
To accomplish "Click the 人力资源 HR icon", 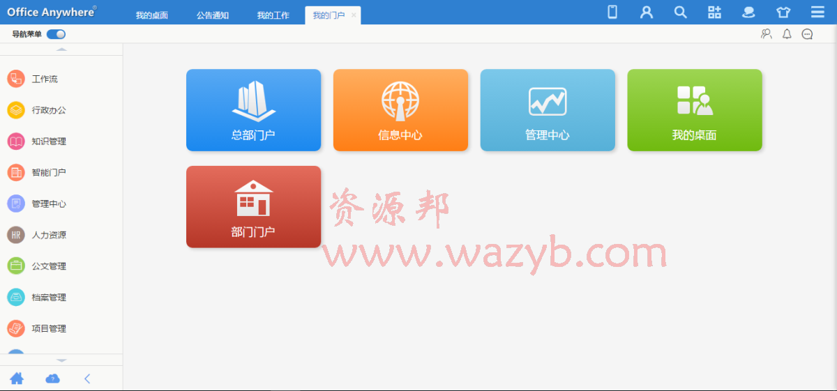I will 16,235.
